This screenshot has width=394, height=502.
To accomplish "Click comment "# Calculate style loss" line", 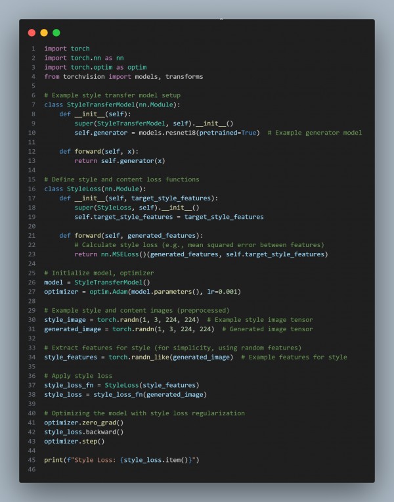I will pos(200,245).
